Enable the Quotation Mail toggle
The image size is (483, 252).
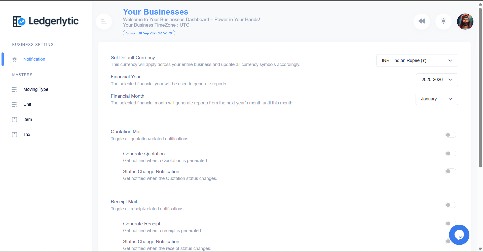point(450,135)
